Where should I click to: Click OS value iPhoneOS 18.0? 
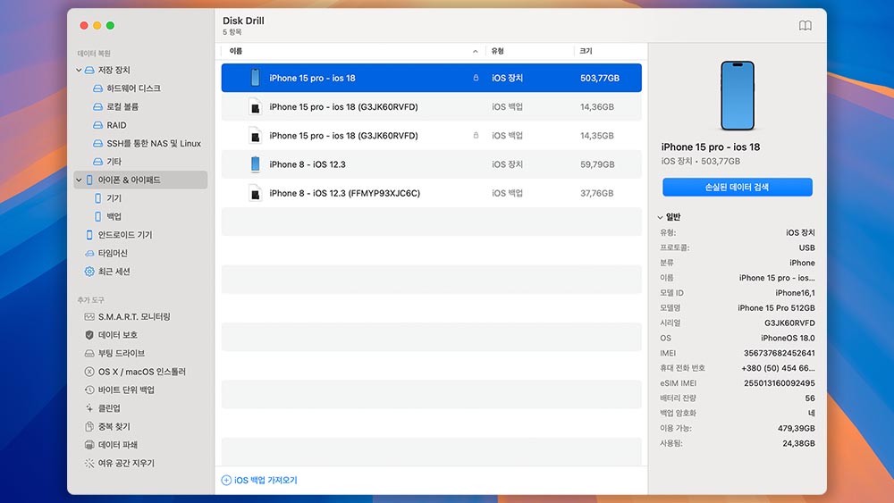(788, 338)
